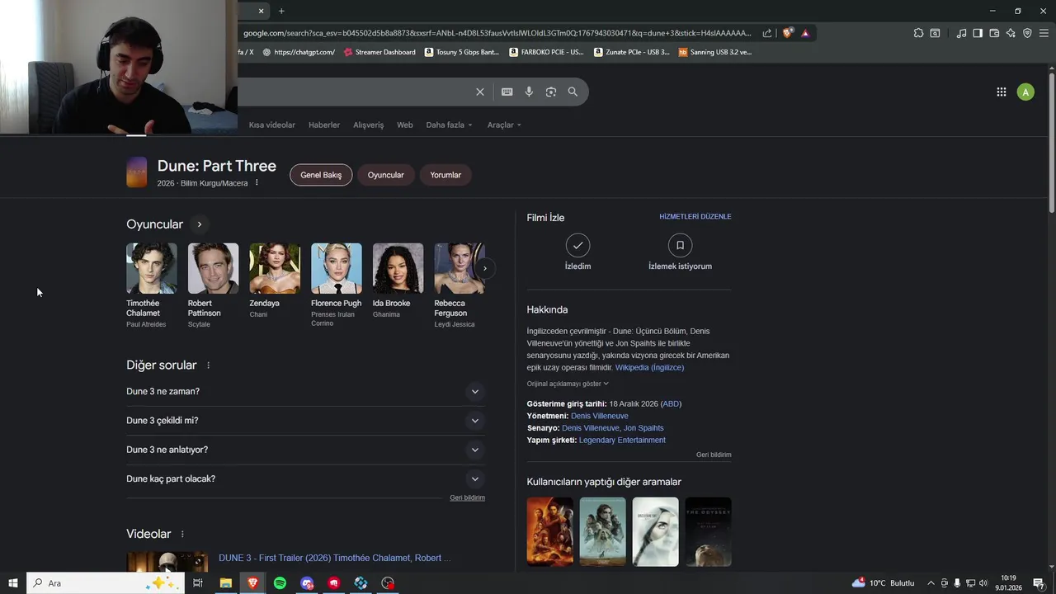Open the https://chatgpt.com/ bookmark
The height and width of the screenshot is (594, 1056).
(299, 52)
